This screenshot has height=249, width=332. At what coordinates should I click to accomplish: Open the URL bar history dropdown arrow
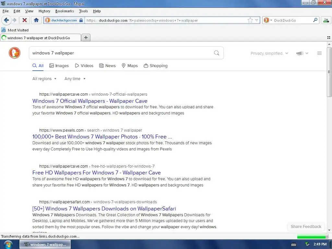[x=257, y=20]
